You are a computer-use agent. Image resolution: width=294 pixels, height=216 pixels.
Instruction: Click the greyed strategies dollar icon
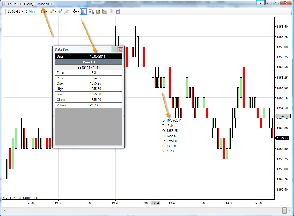pyautogui.click(x=111, y=11)
